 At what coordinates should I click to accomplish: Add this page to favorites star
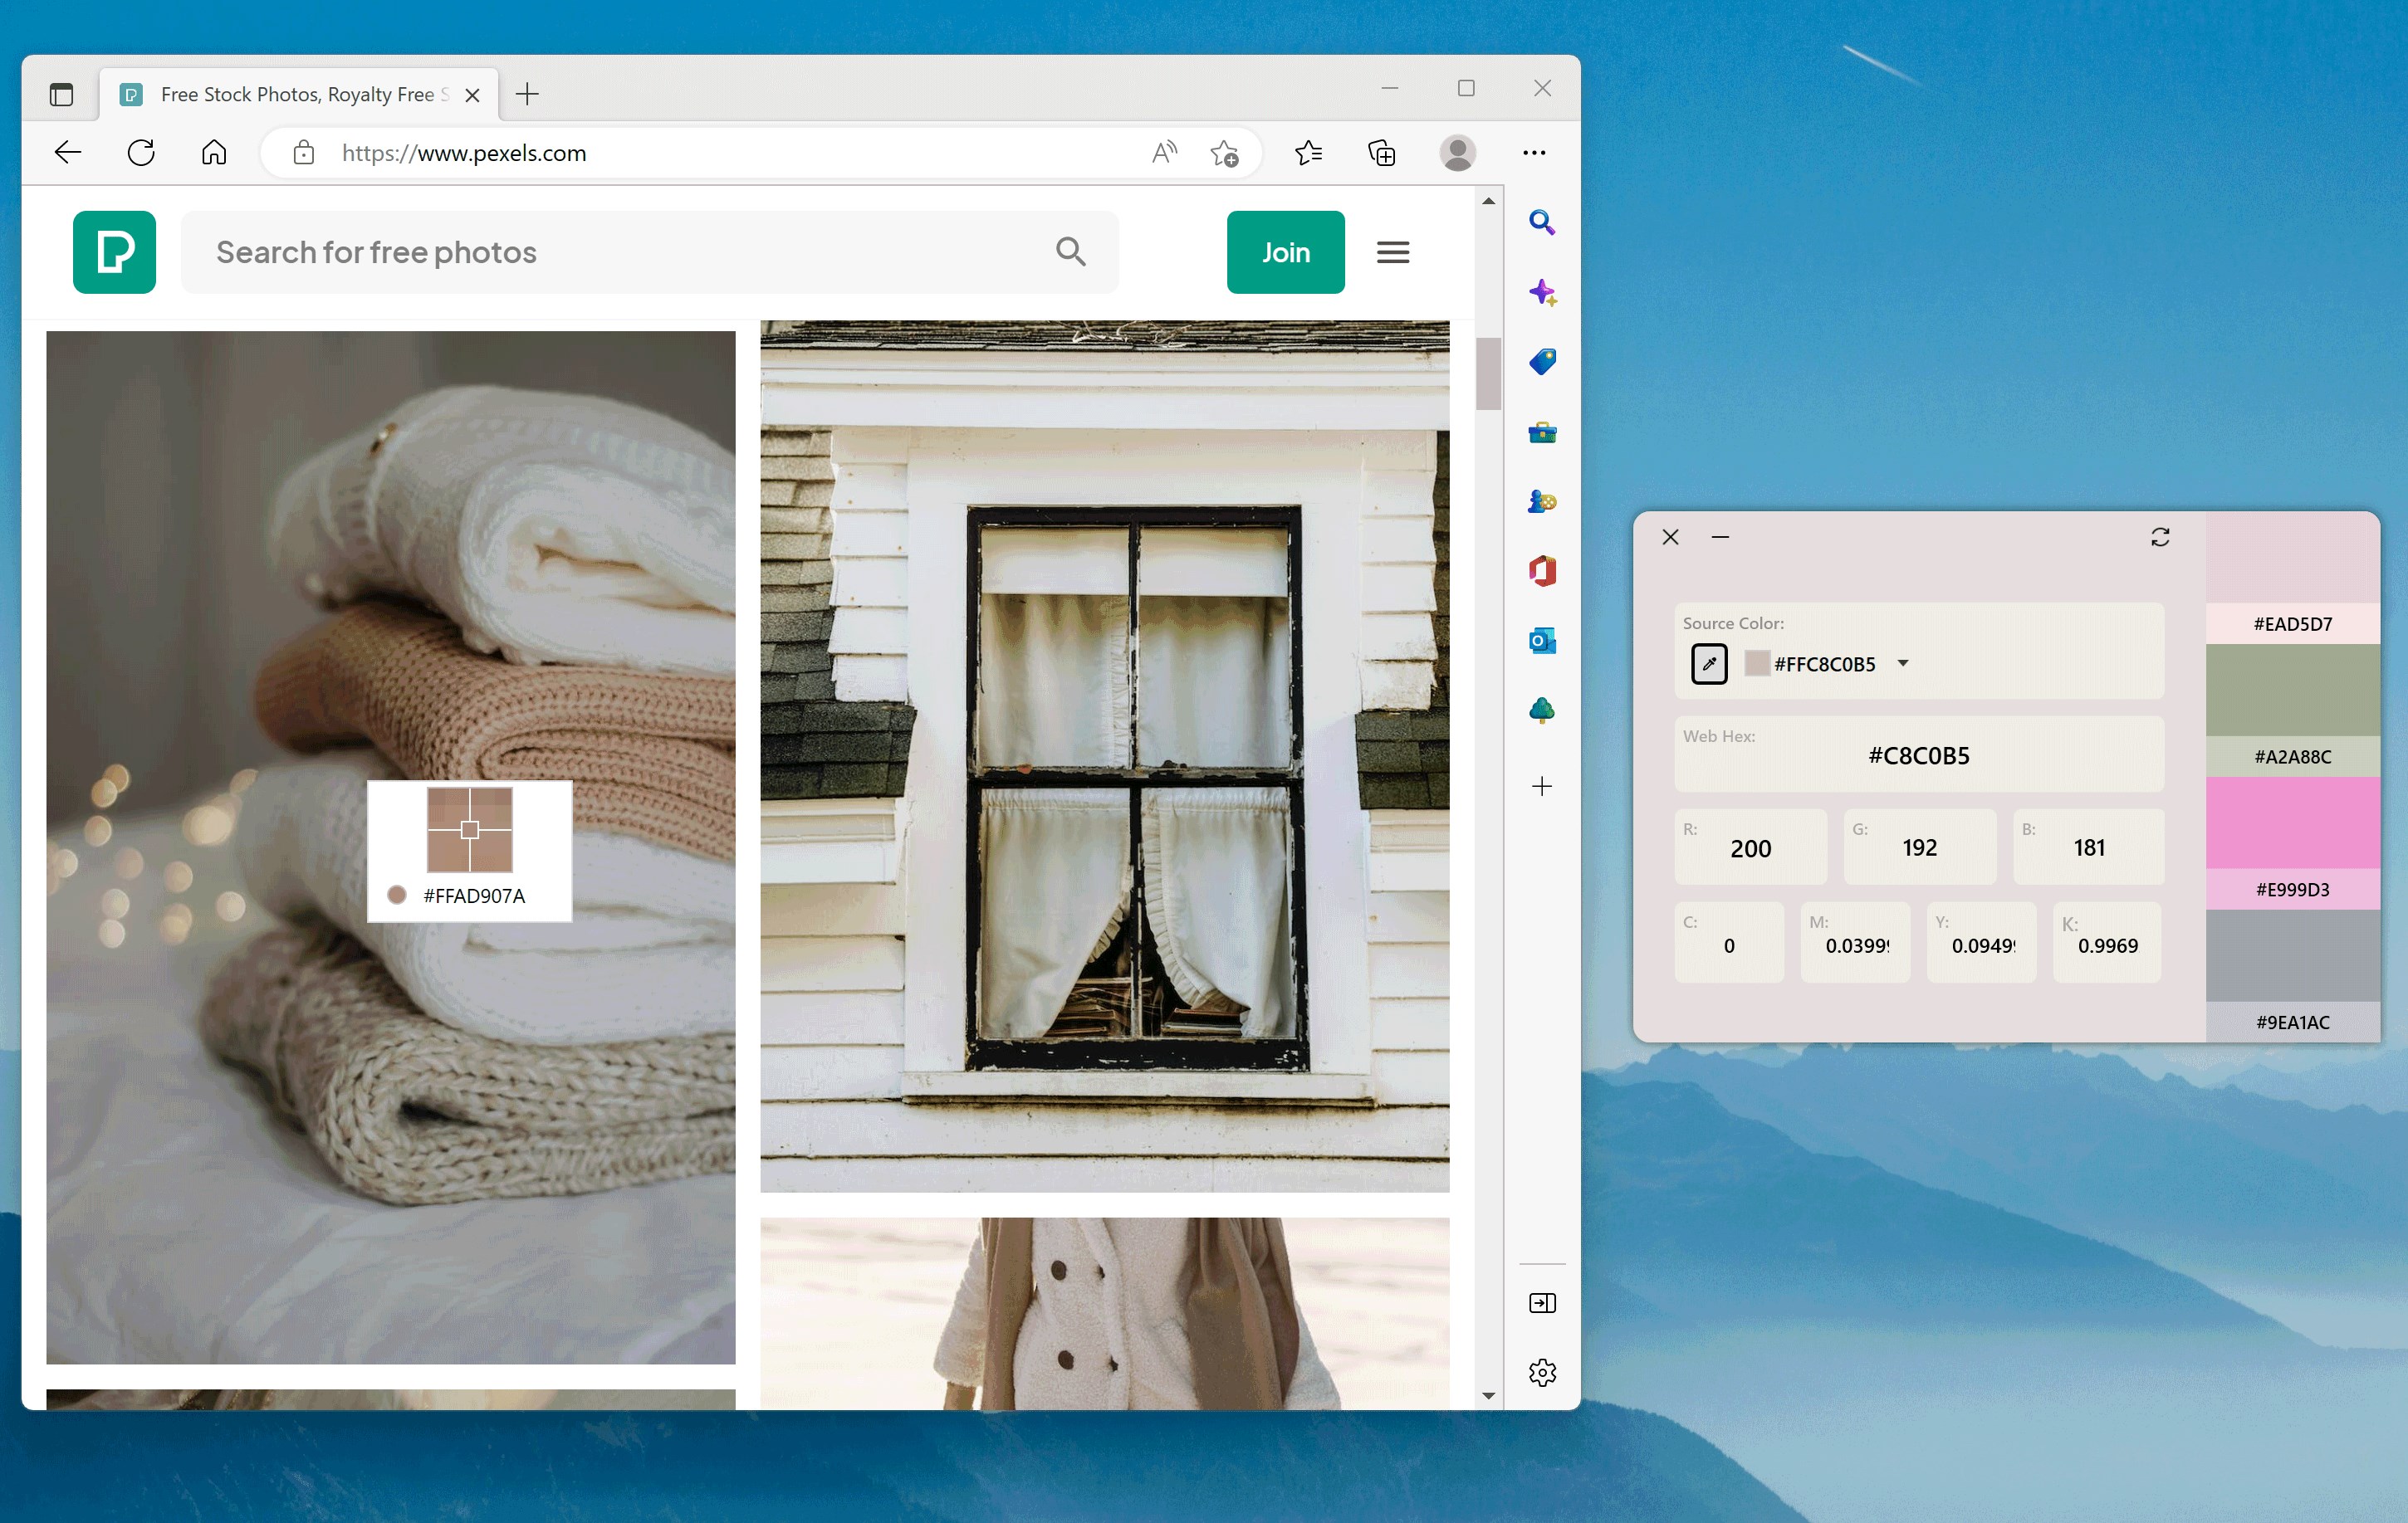(1224, 153)
